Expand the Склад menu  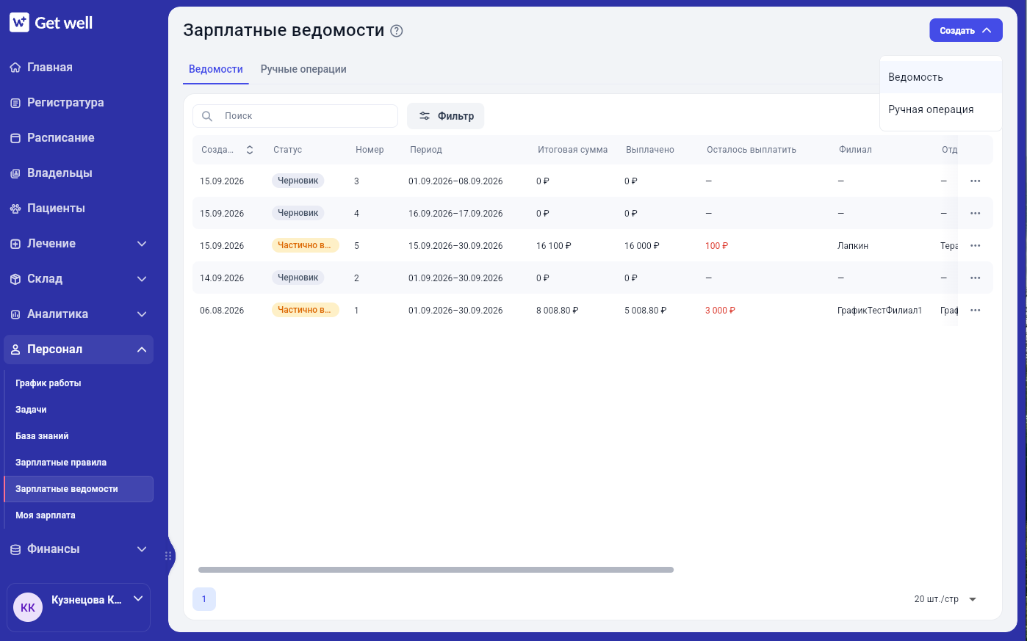79,279
